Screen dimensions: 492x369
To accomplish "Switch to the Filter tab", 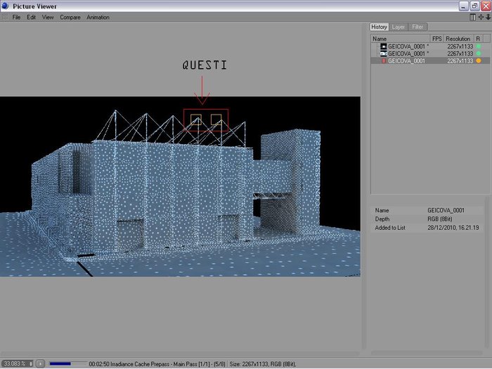I will click(417, 27).
